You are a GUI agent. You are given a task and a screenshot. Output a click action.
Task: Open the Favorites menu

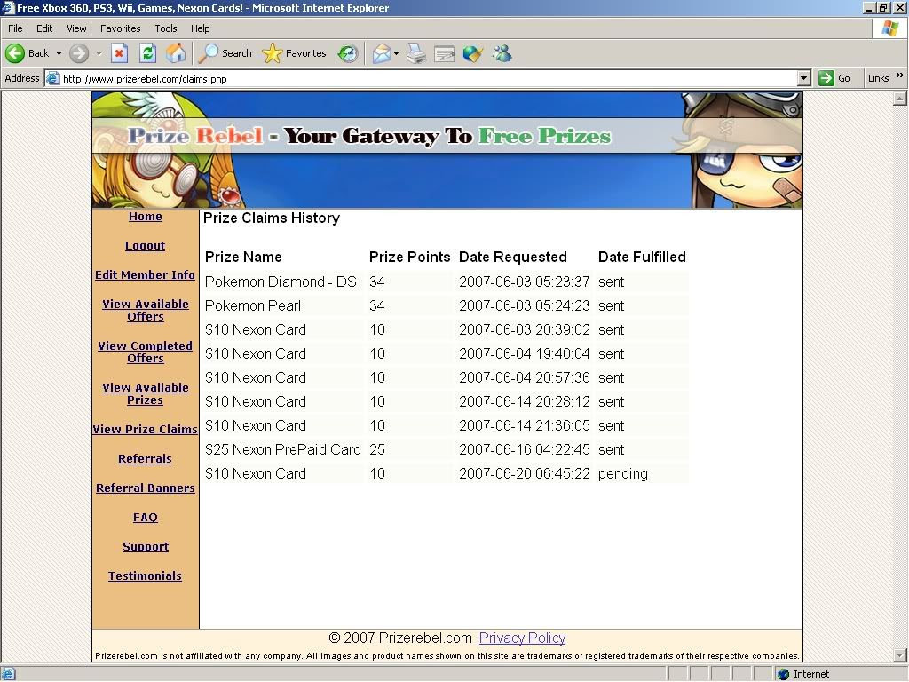click(120, 28)
